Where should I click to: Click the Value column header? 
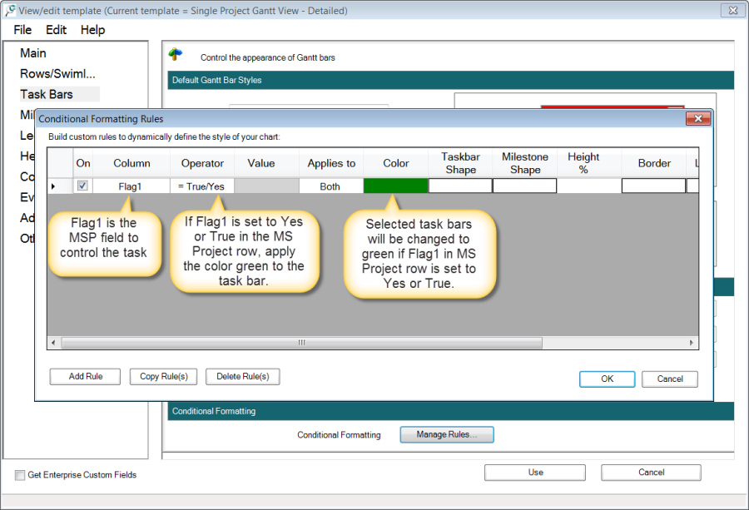tap(266, 163)
